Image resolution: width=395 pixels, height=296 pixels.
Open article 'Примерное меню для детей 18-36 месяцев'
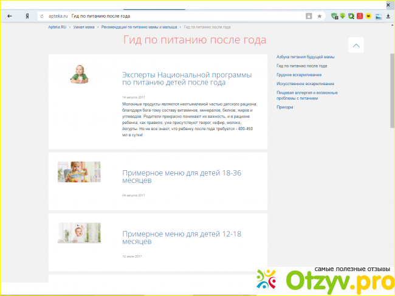click(x=181, y=176)
